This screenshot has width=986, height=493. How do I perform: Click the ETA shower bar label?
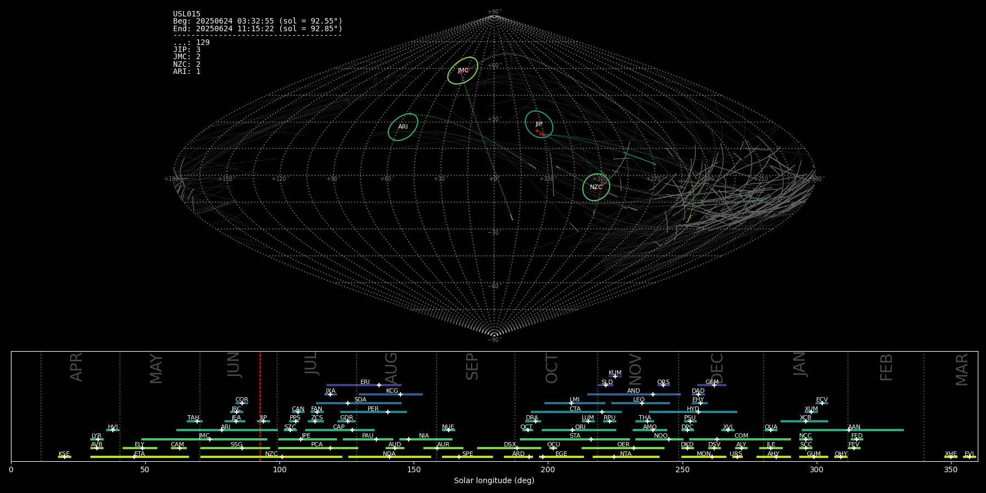point(140,454)
